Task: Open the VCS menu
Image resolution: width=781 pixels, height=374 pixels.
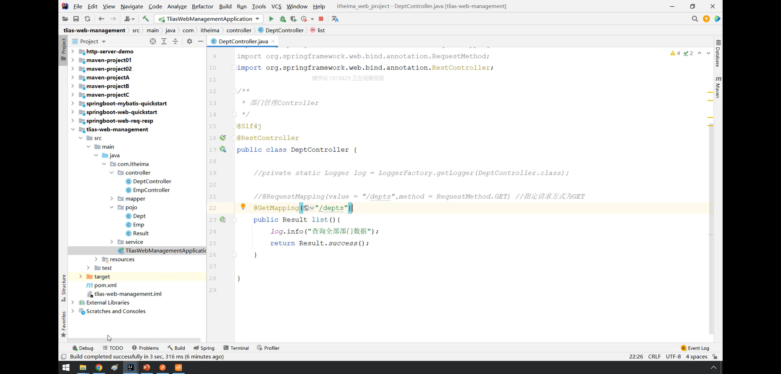Action: tap(276, 6)
